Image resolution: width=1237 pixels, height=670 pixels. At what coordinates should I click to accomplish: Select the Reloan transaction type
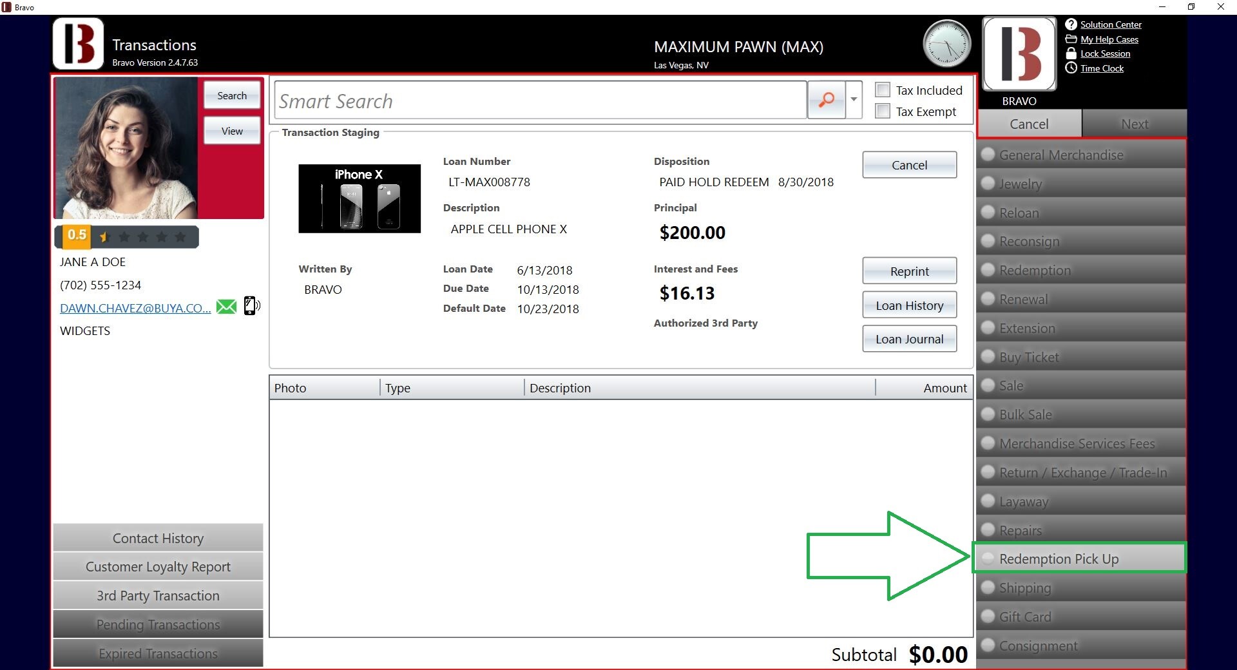coord(1082,213)
